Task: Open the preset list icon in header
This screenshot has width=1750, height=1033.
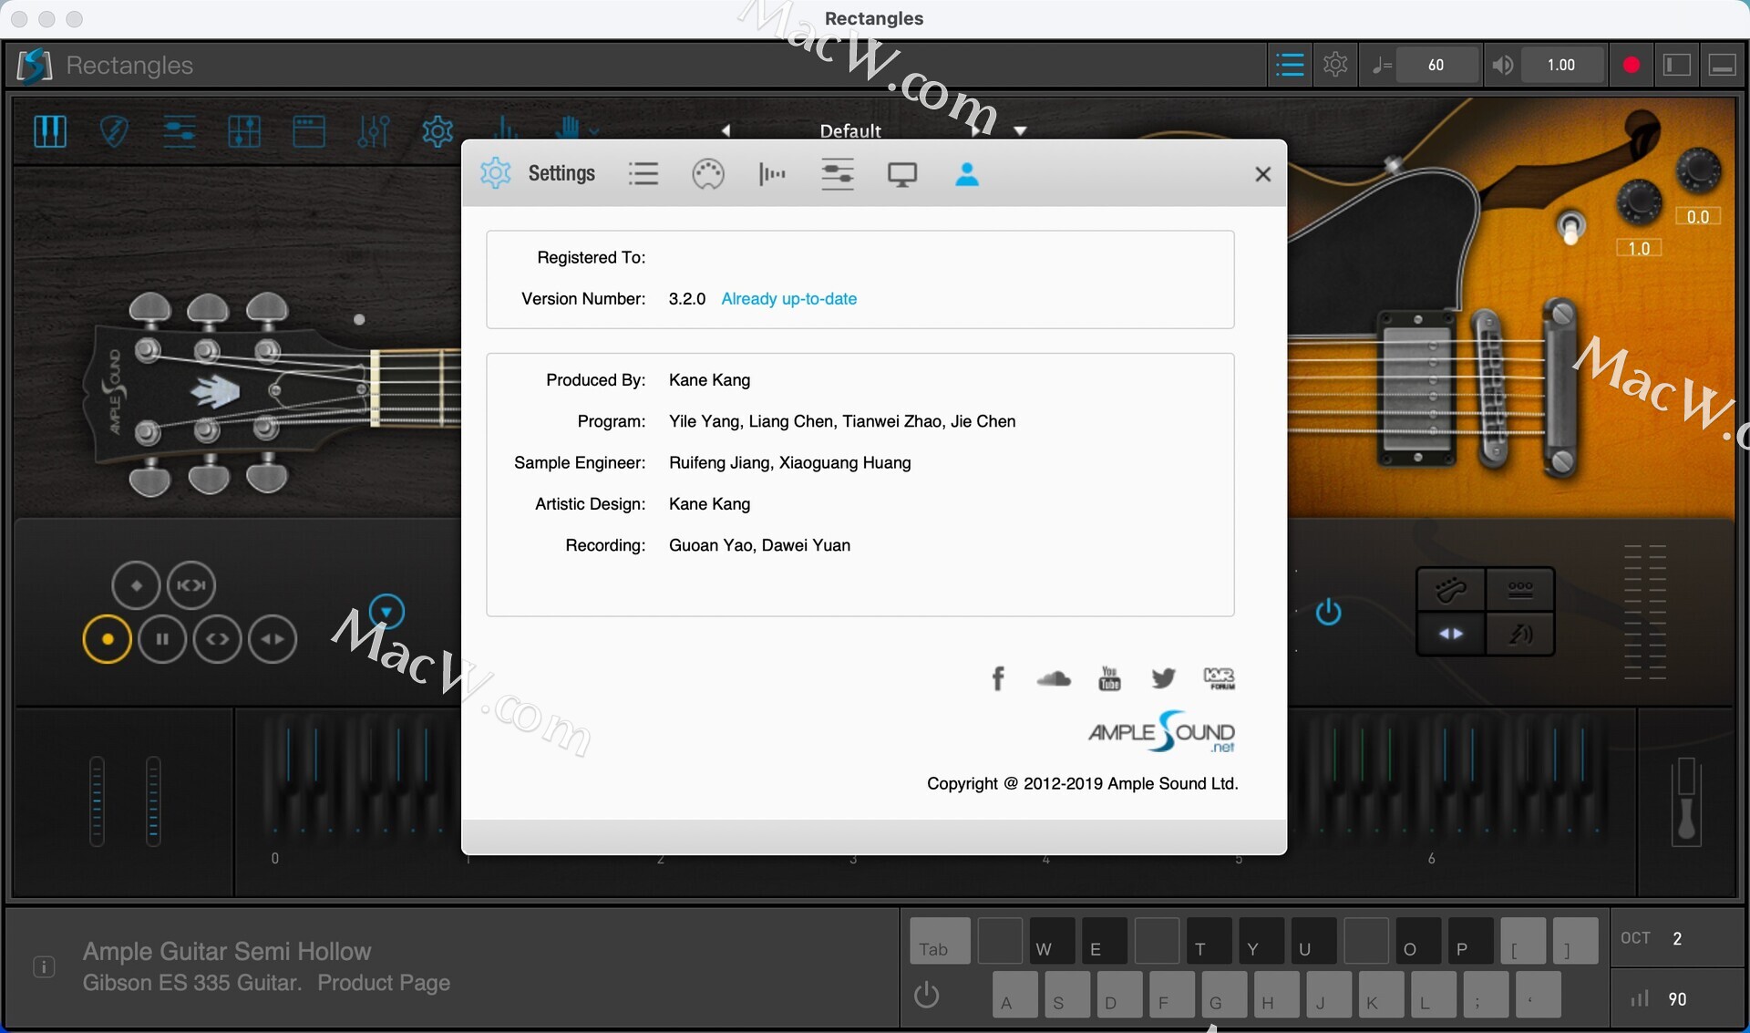Action: click(x=1290, y=65)
